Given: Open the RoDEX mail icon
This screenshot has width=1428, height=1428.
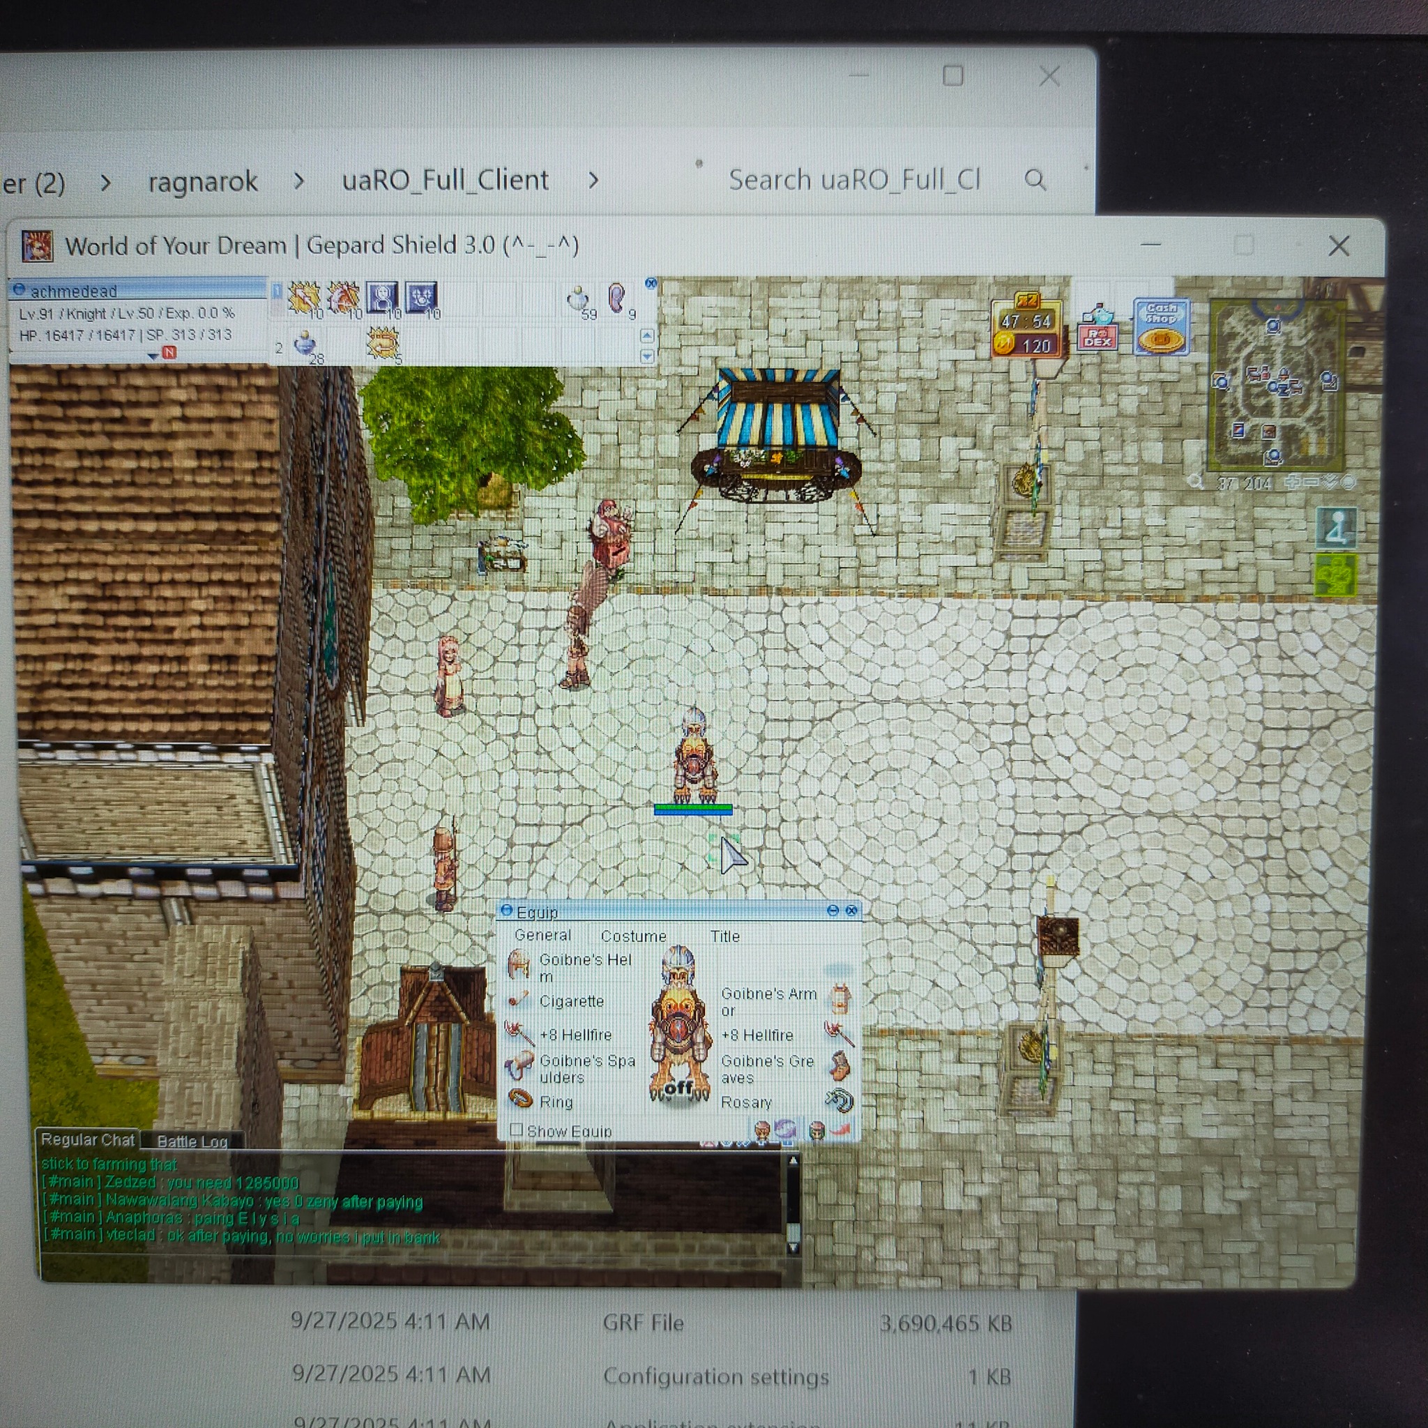Looking at the screenshot, I should 1098,328.
